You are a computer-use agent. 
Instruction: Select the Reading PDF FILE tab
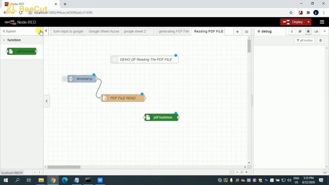pos(208,31)
